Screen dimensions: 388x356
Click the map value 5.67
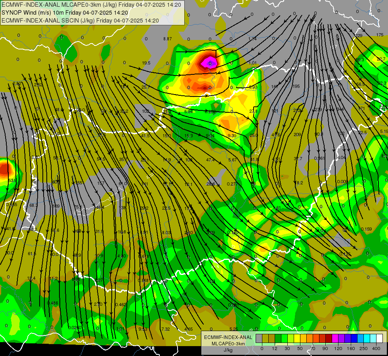point(232,160)
